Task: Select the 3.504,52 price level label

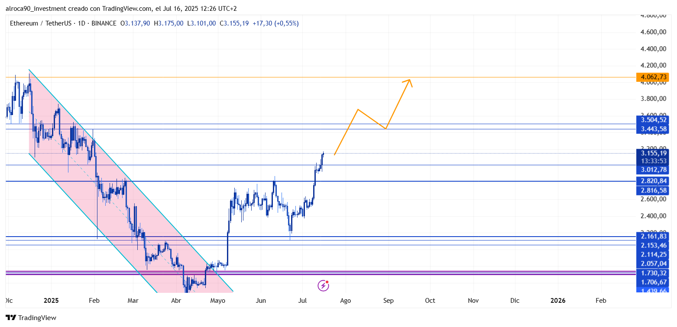Action: (x=652, y=120)
